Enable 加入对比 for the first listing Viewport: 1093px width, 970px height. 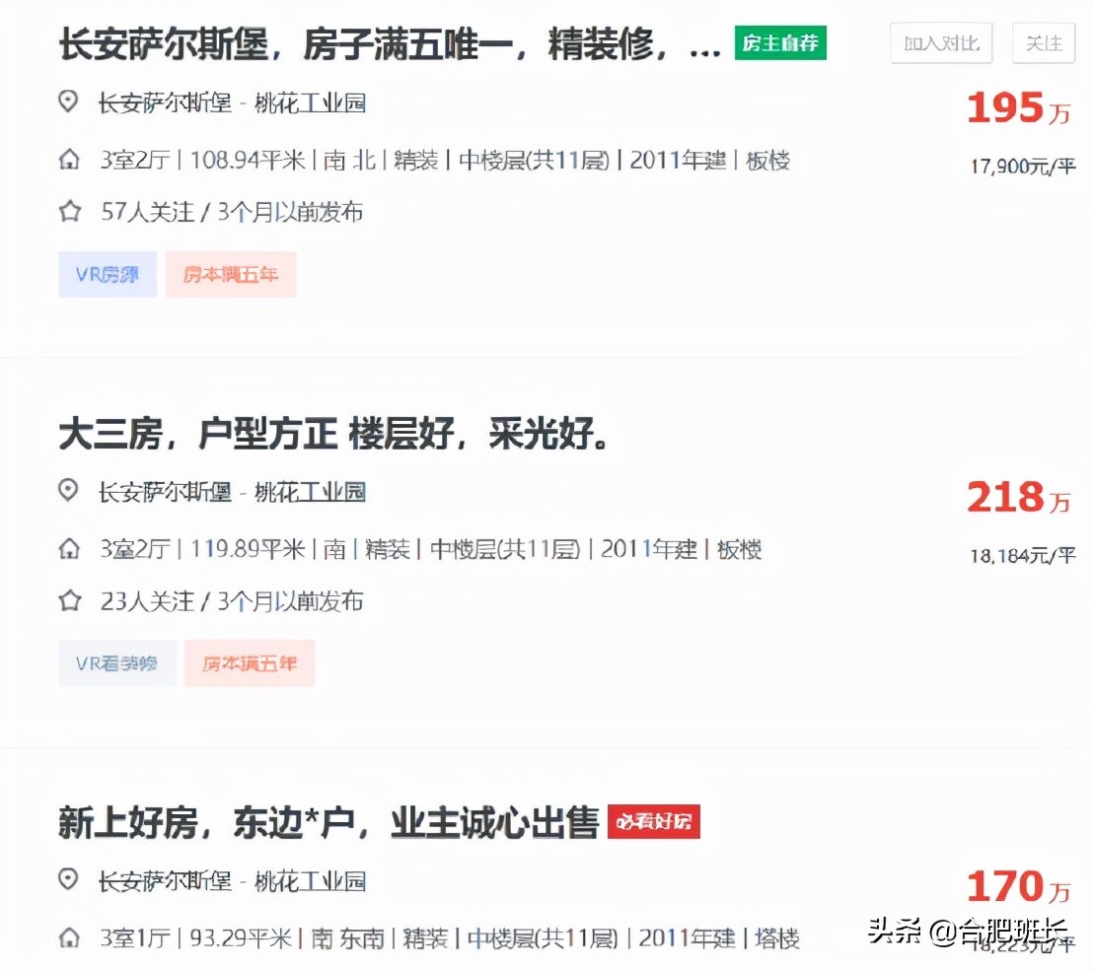[x=940, y=43]
